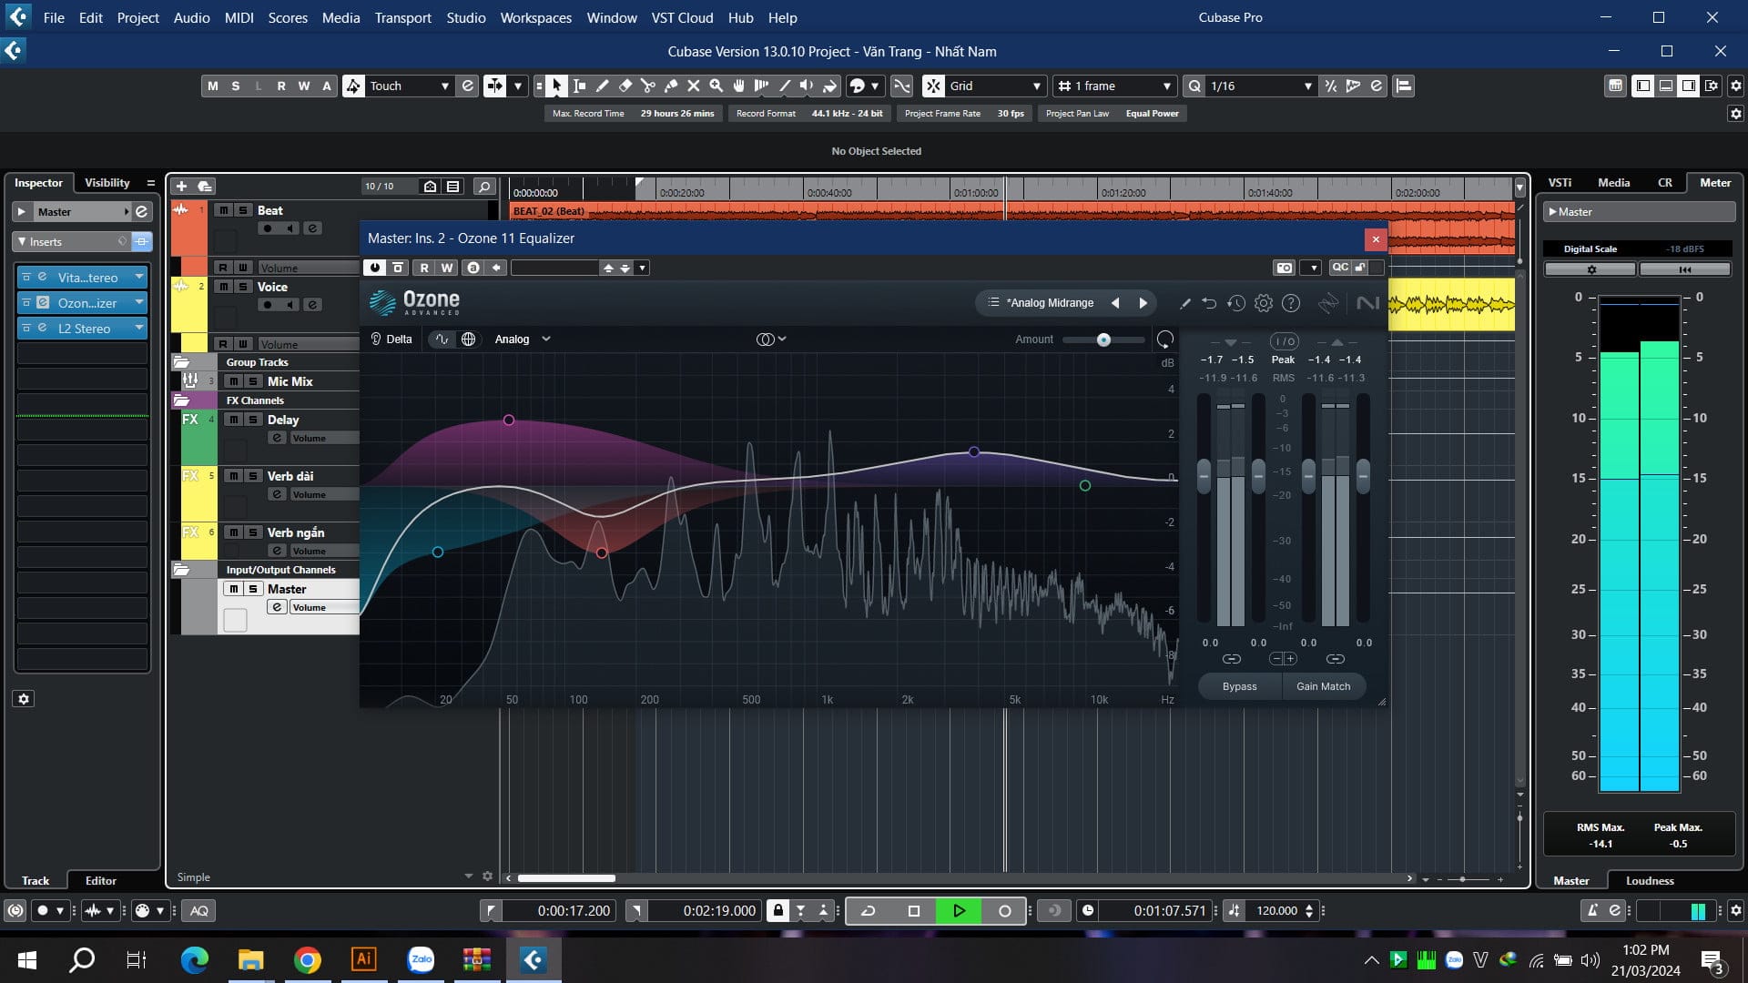Collapse the Inserts section

pos(23,241)
